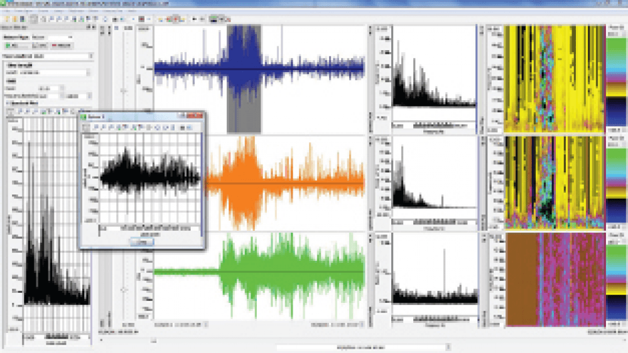Click the red X of the floating plot window
Viewport: 628px width, 353px height.
tap(195, 115)
